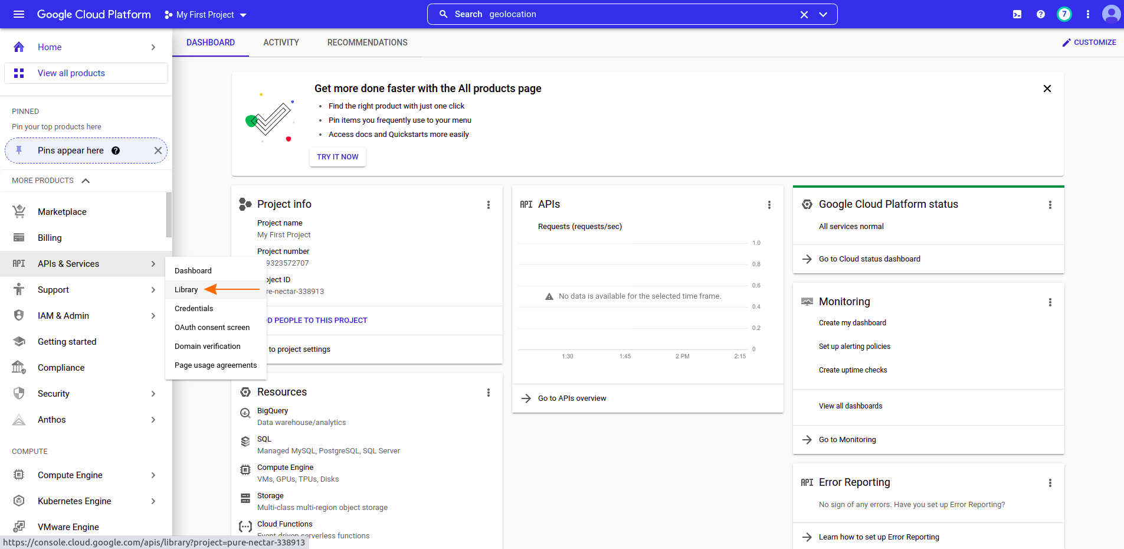Open Error Reporting card three-dot menu
Image resolution: width=1124 pixels, height=549 pixels.
[x=1050, y=483]
